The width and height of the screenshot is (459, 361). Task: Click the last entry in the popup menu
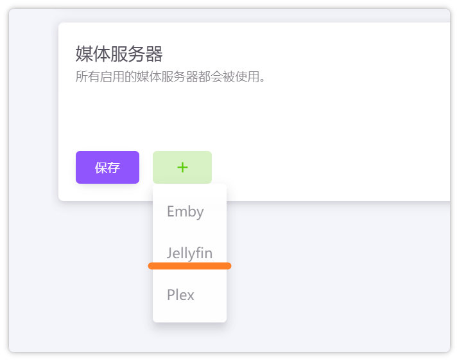click(x=180, y=295)
